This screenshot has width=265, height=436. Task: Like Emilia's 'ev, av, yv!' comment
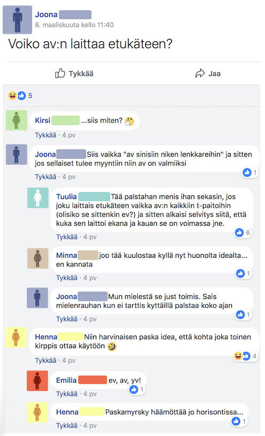click(x=67, y=394)
